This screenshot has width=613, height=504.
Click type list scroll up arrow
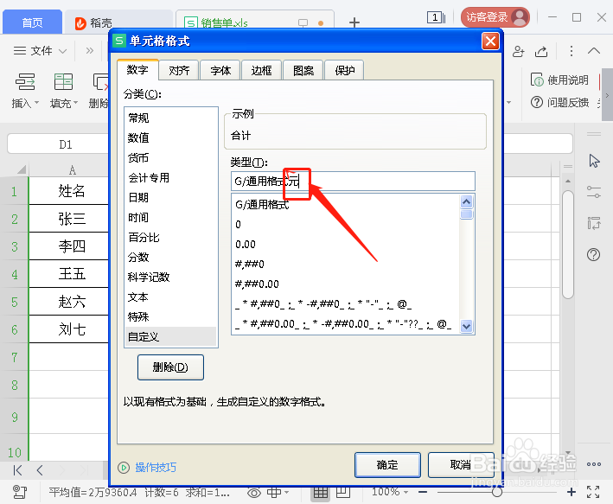466,202
